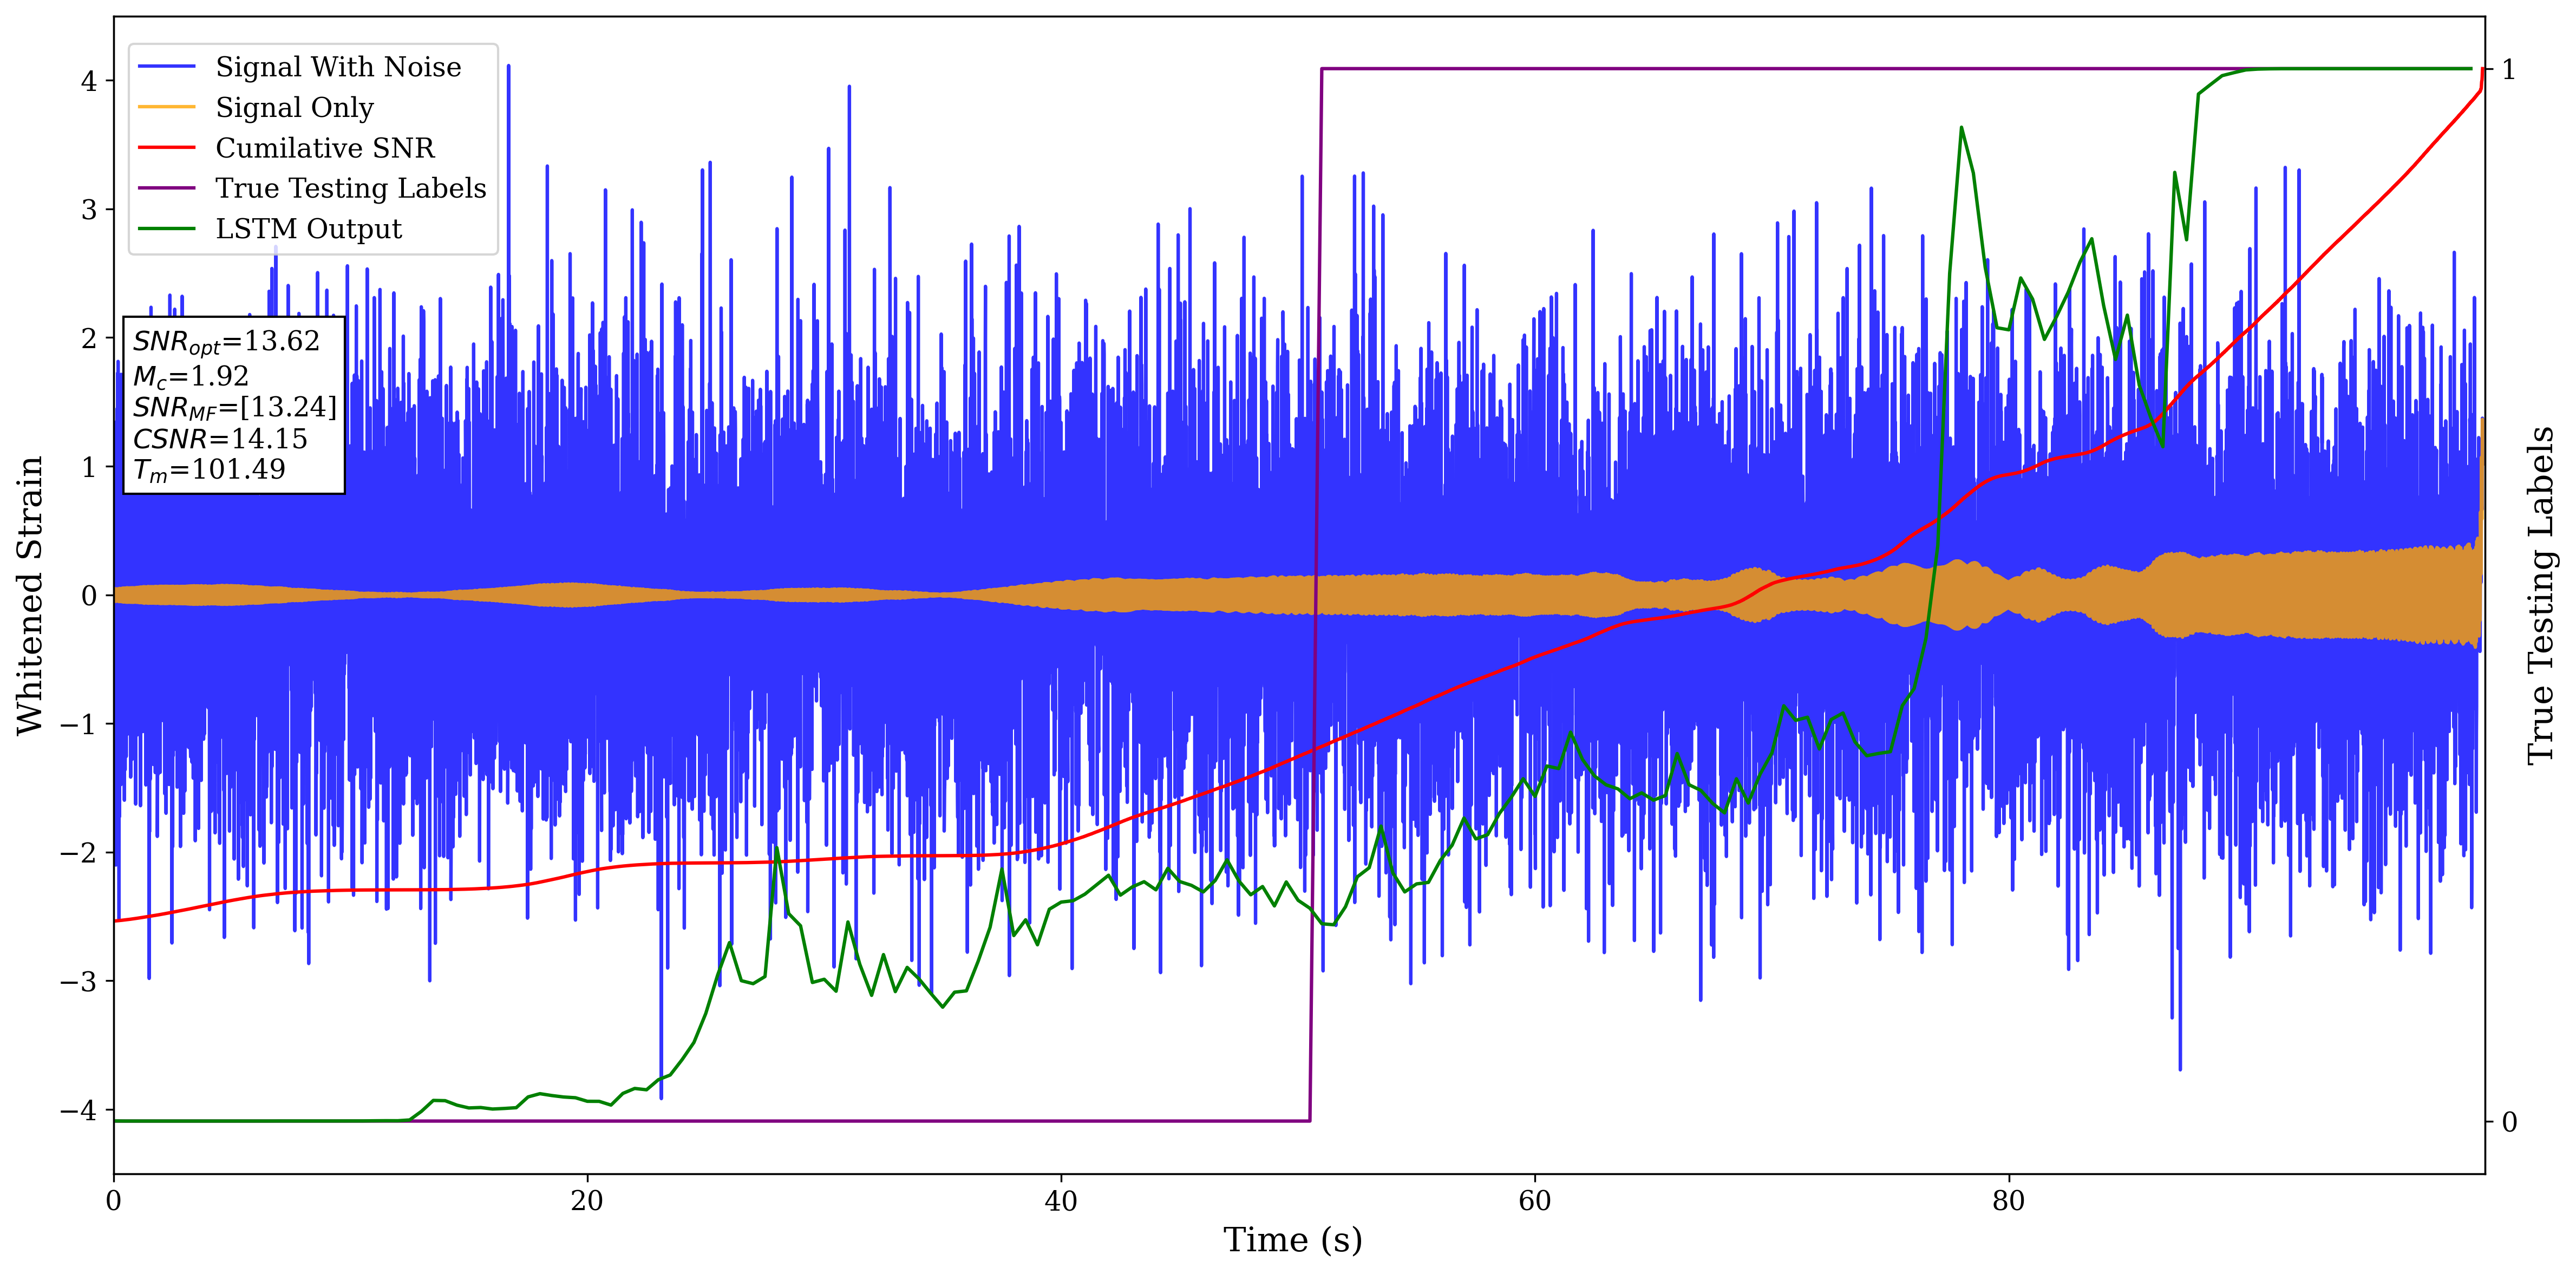The height and width of the screenshot is (1274, 2576).
Task: Click the right 'True Testing Labels' axis label
Action: pos(2541,595)
